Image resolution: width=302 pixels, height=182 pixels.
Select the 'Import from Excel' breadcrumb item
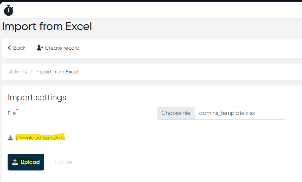click(57, 72)
